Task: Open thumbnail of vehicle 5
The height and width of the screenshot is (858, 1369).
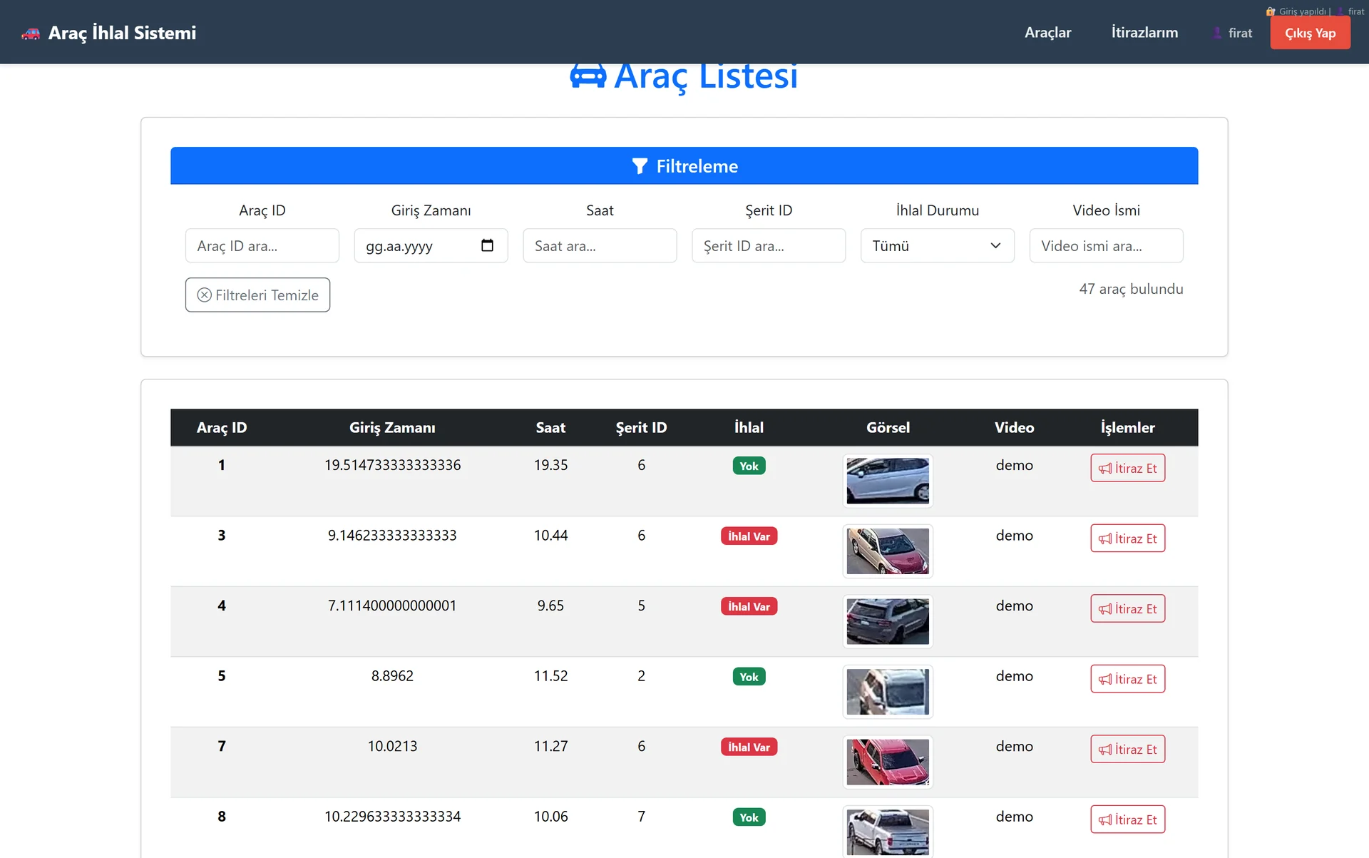Action: click(x=888, y=692)
